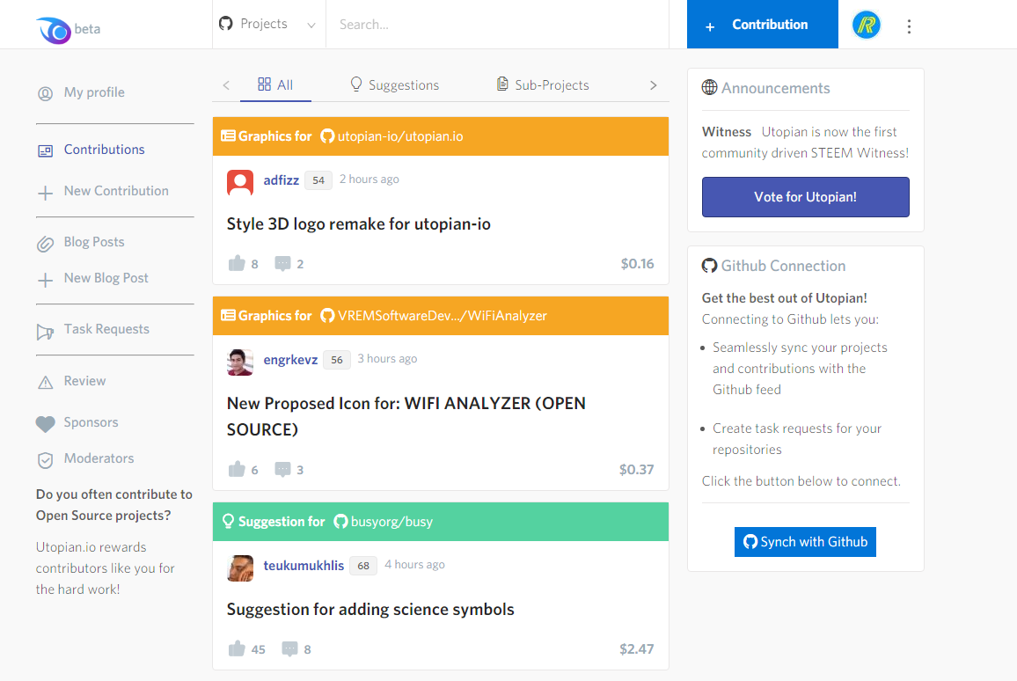Viewport: 1017px width, 681px height.
Task: Click adfizz reputation badge 54
Action: point(318,180)
